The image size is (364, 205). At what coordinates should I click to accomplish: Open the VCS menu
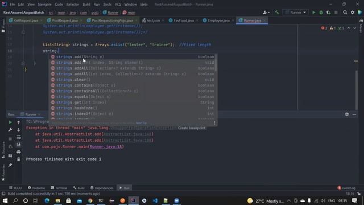(118, 5)
